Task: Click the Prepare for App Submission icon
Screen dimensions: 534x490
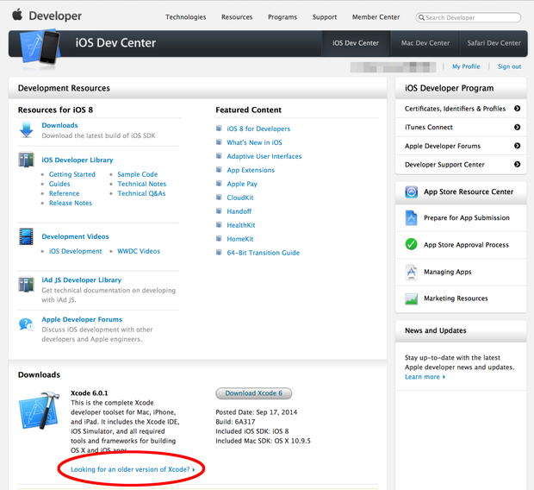Action: [x=411, y=217]
